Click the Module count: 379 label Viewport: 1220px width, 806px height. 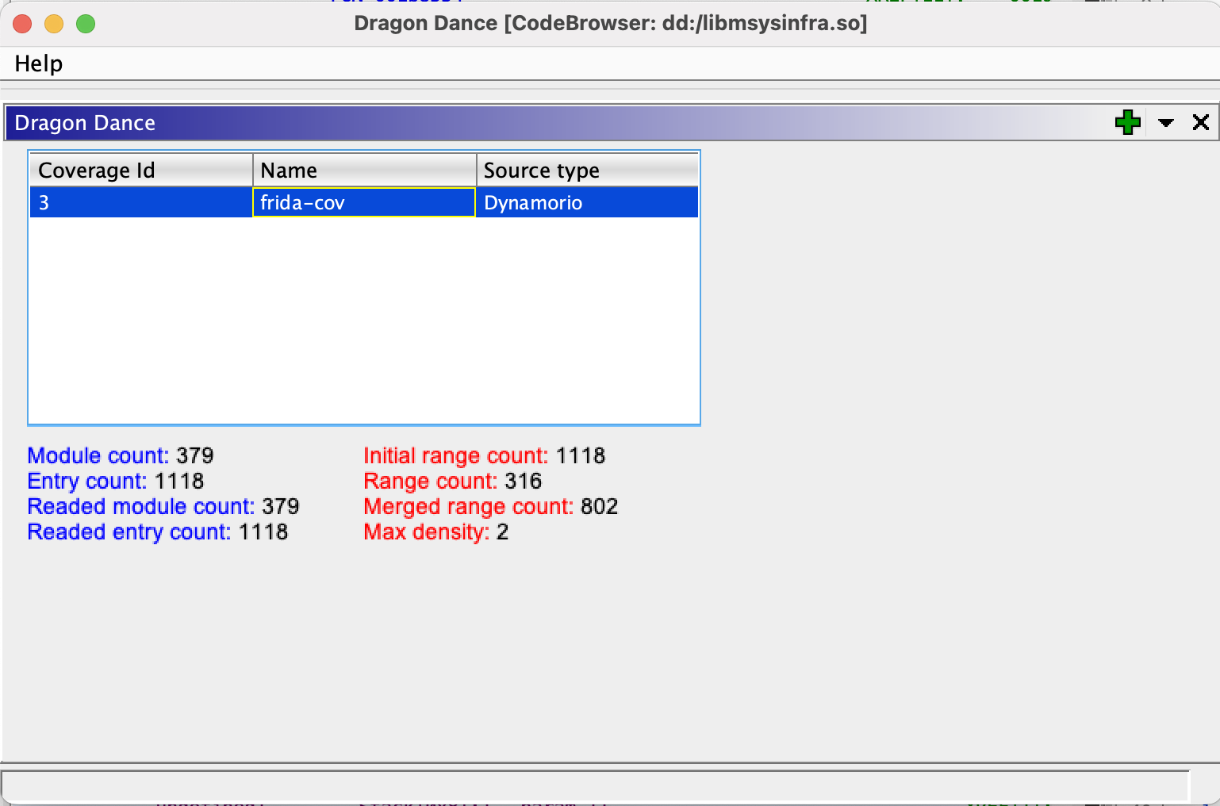pyautogui.click(x=121, y=455)
